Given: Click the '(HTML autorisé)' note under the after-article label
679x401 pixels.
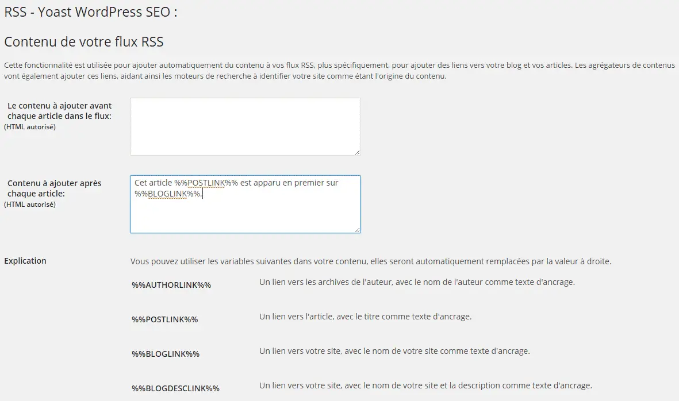Looking at the screenshot, I should click(x=30, y=204).
